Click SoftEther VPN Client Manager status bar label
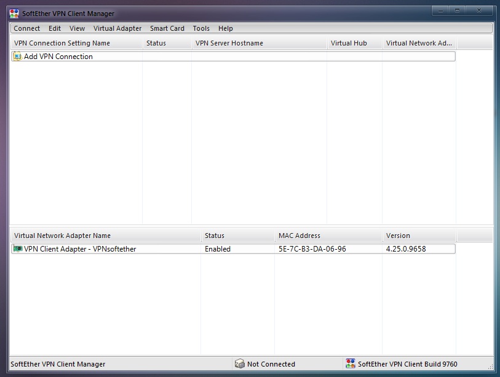500x377 pixels. coord(58,364)
